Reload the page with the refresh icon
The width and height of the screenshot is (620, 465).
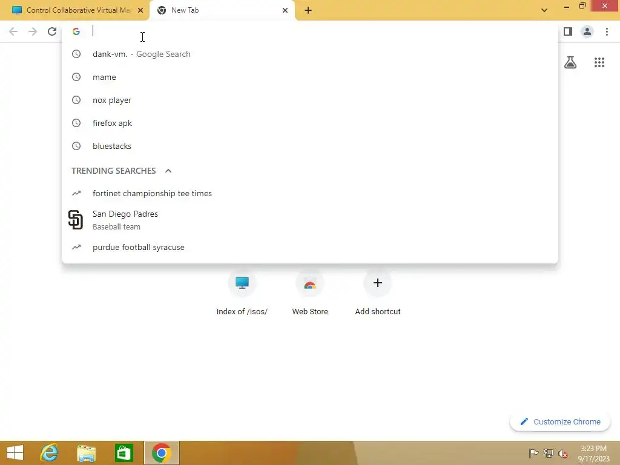tap(52, 31)
